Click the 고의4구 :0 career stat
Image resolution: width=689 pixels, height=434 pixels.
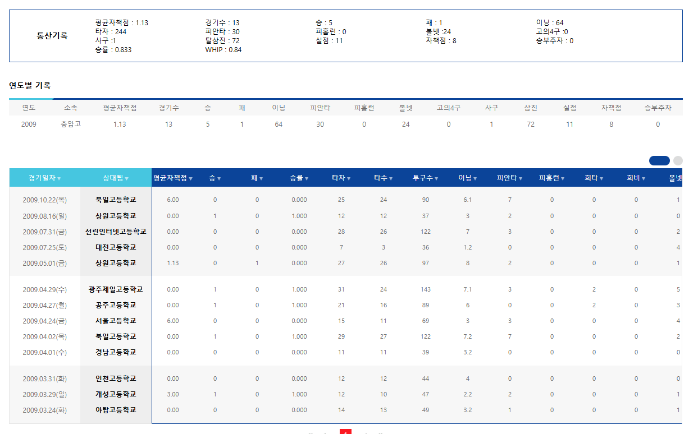pos(552,32)
